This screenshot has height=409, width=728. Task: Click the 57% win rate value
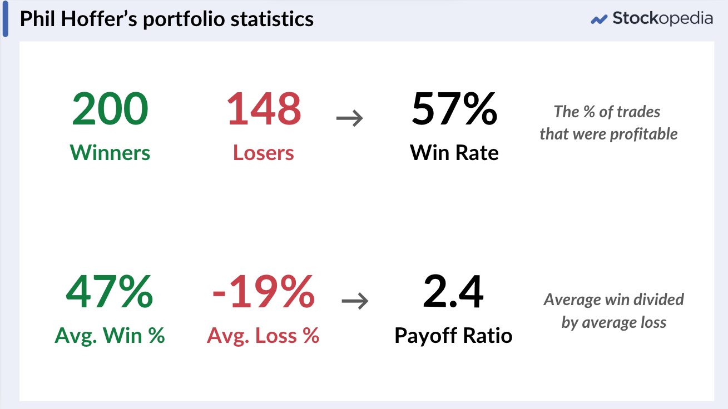454,109
